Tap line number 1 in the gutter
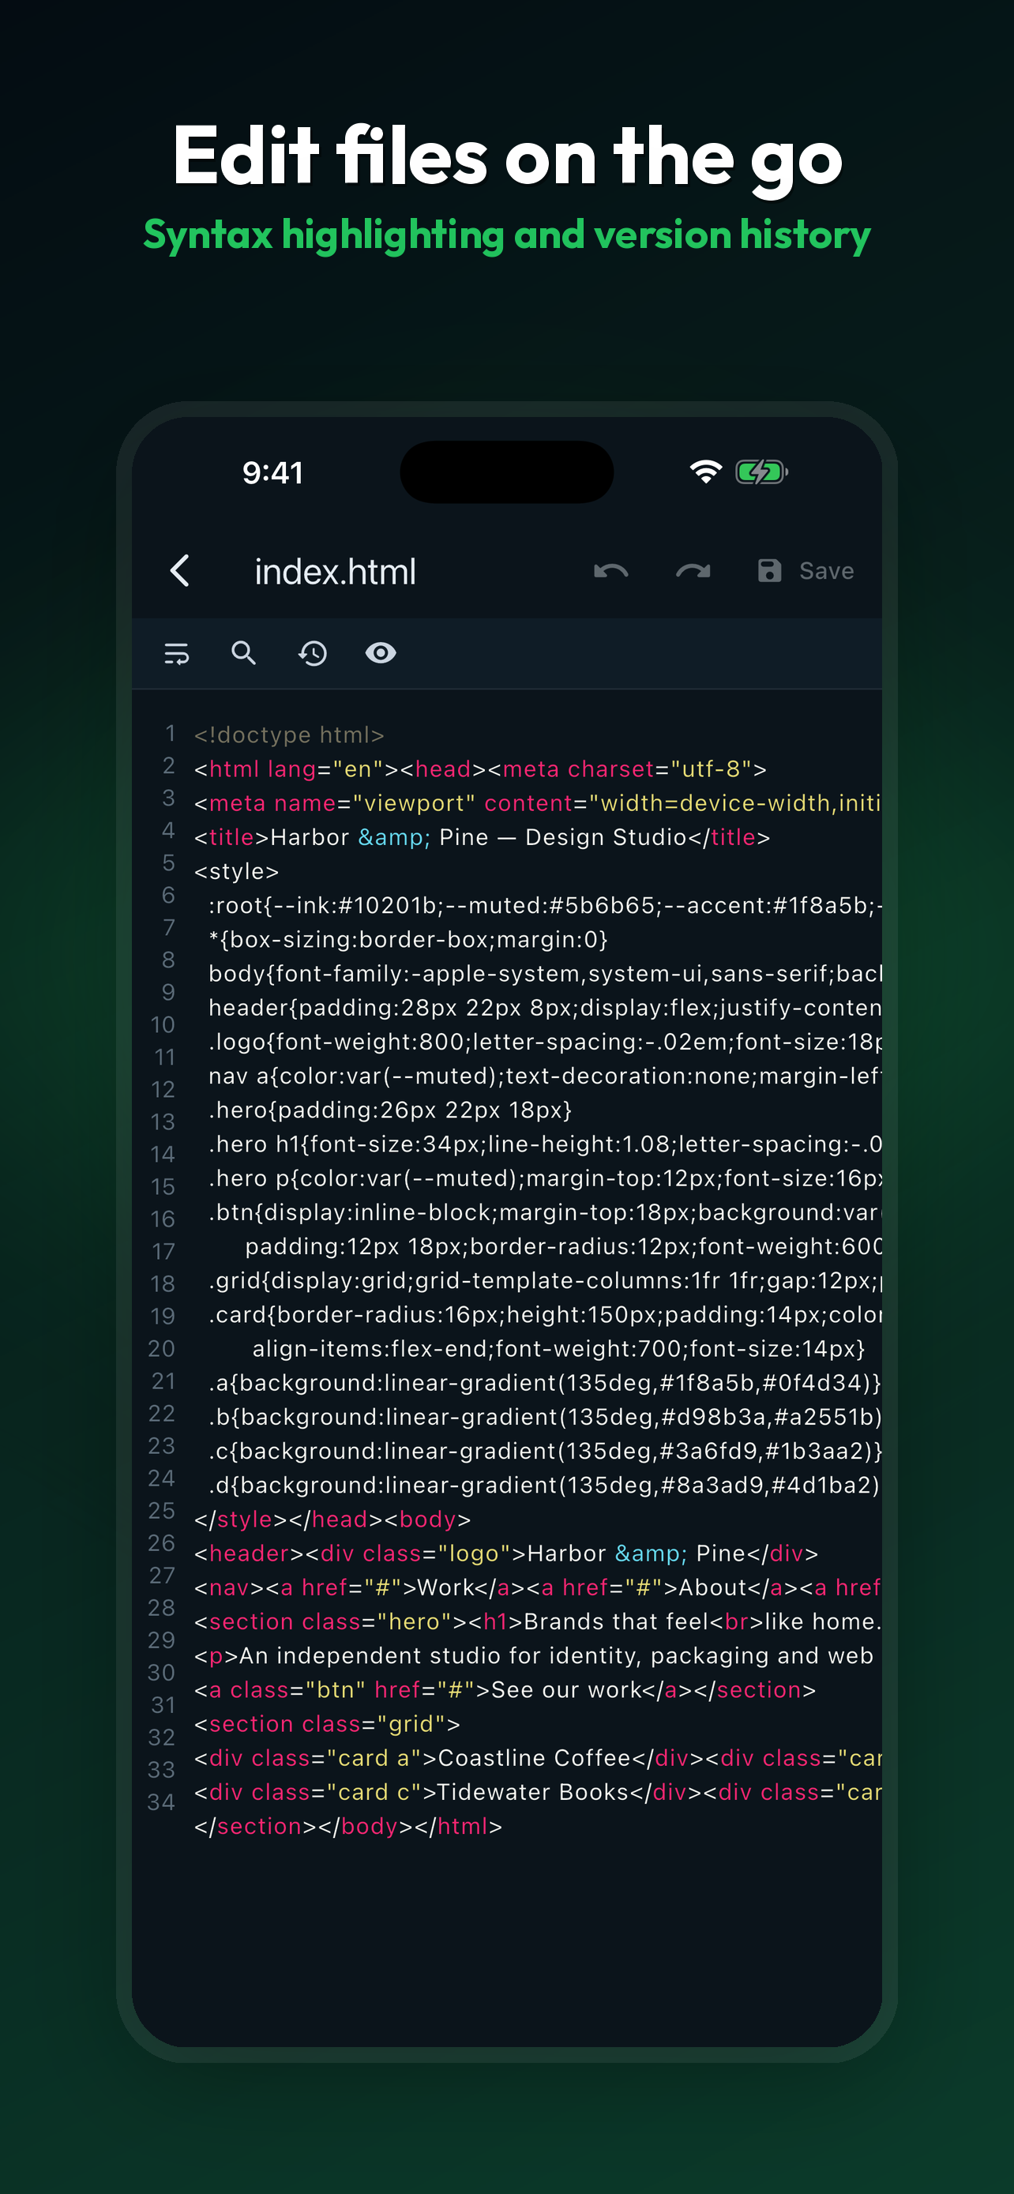 click(x=171, y=734)
